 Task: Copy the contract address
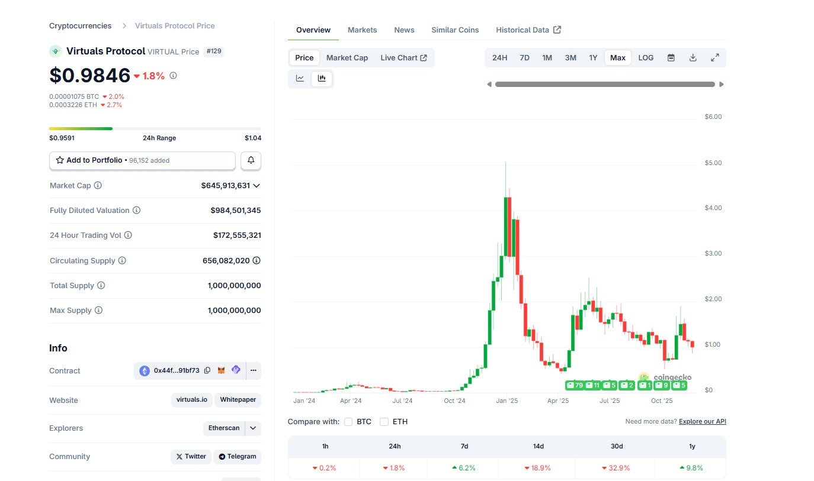pyautogui.click(x=207, y=370)
